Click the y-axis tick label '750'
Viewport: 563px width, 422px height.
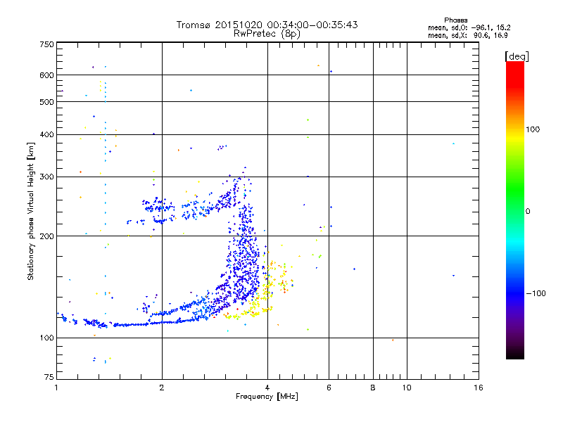(46, 44)
